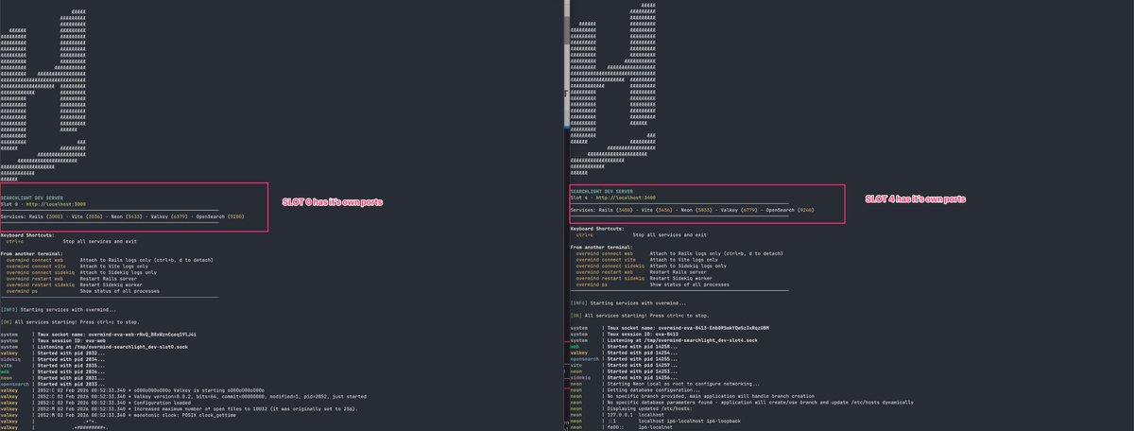1134x431 pixels.
Task: Click 'overmind connect web' in Slot 4 pane
Action: 605,253
